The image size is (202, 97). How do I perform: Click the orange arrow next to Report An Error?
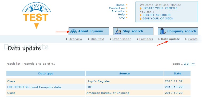141,15
